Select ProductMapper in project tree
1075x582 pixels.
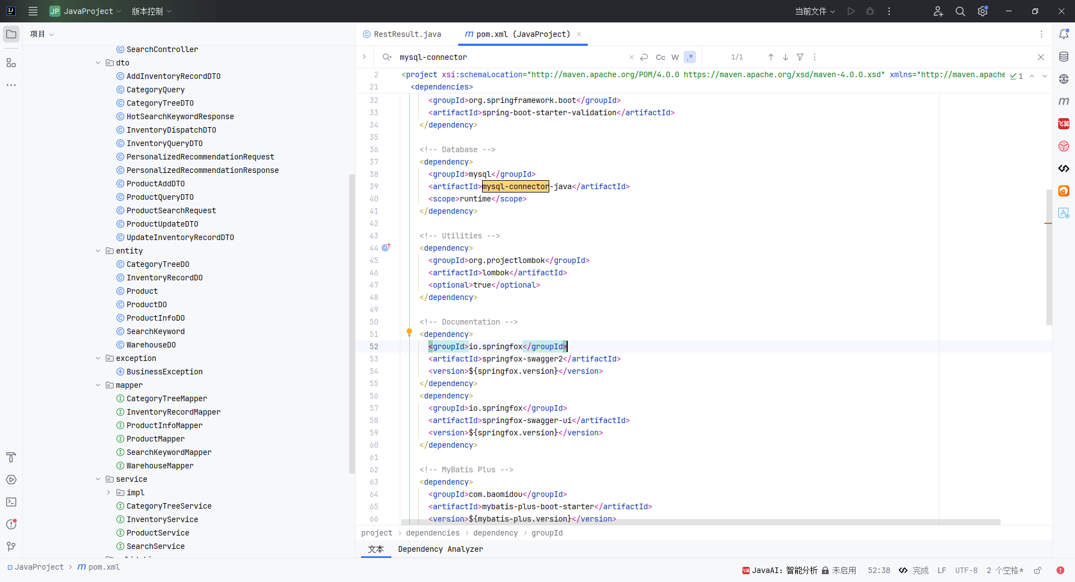pos(156,439)
